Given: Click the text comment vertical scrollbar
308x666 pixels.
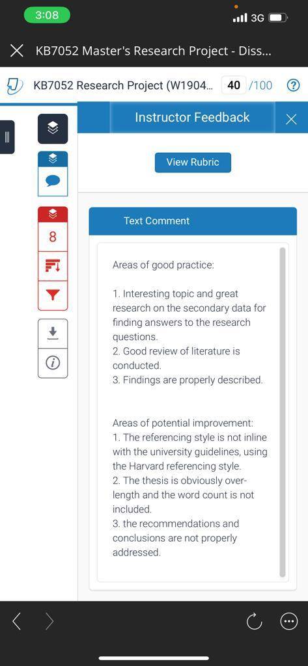Looking at the screenshot, I should 283,412.
